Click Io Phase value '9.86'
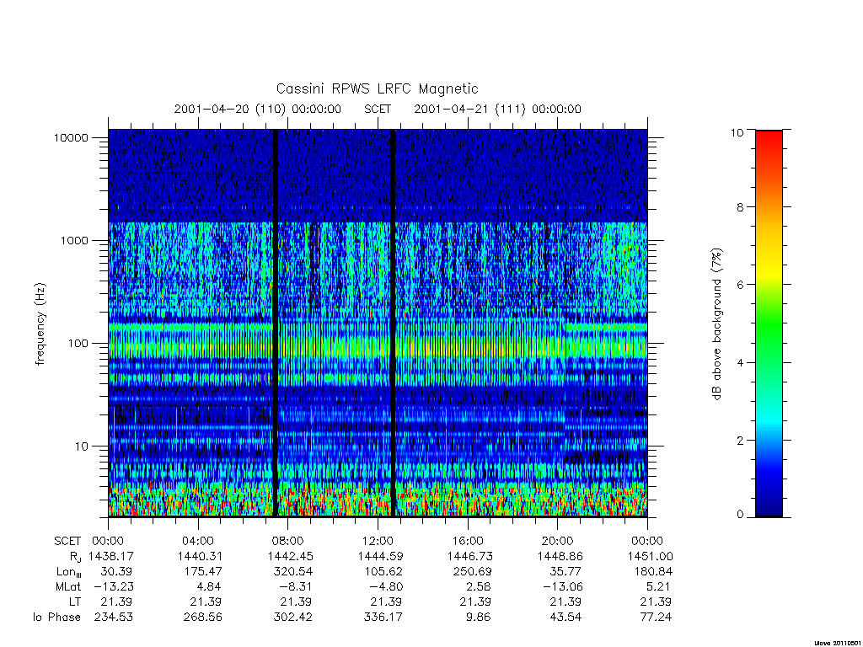 pos(480,618)
